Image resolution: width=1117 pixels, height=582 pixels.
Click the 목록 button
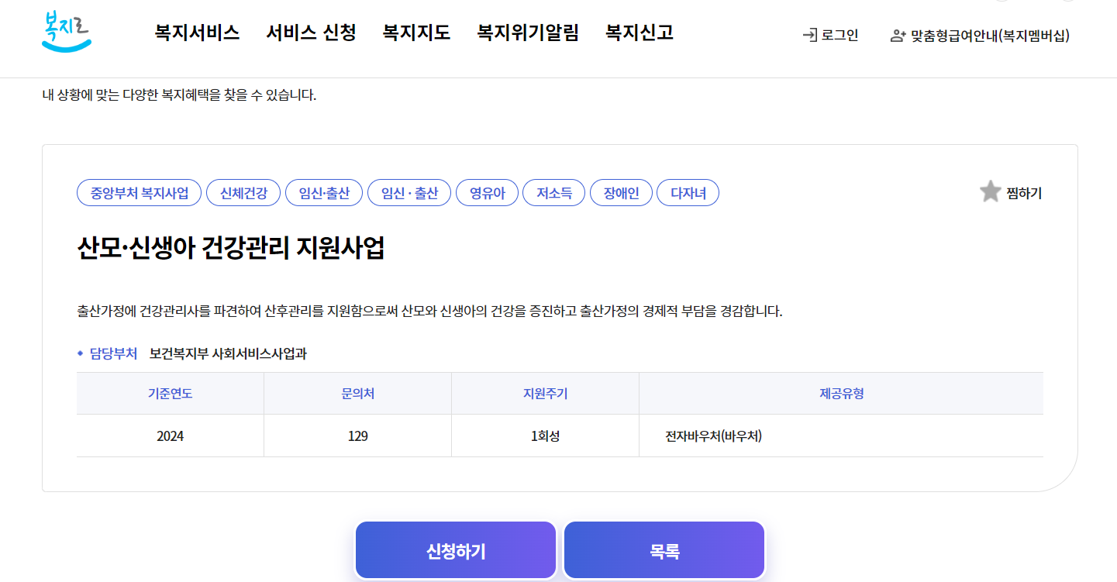pos(664,549)
